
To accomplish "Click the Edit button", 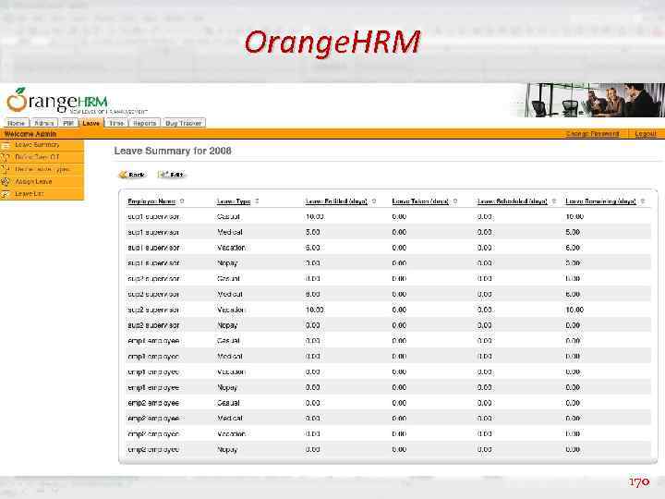I will coord(172,175).
